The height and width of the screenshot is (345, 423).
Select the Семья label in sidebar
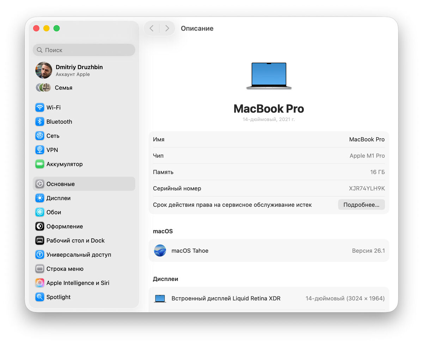pyautogui.click(x=63, y=88)
